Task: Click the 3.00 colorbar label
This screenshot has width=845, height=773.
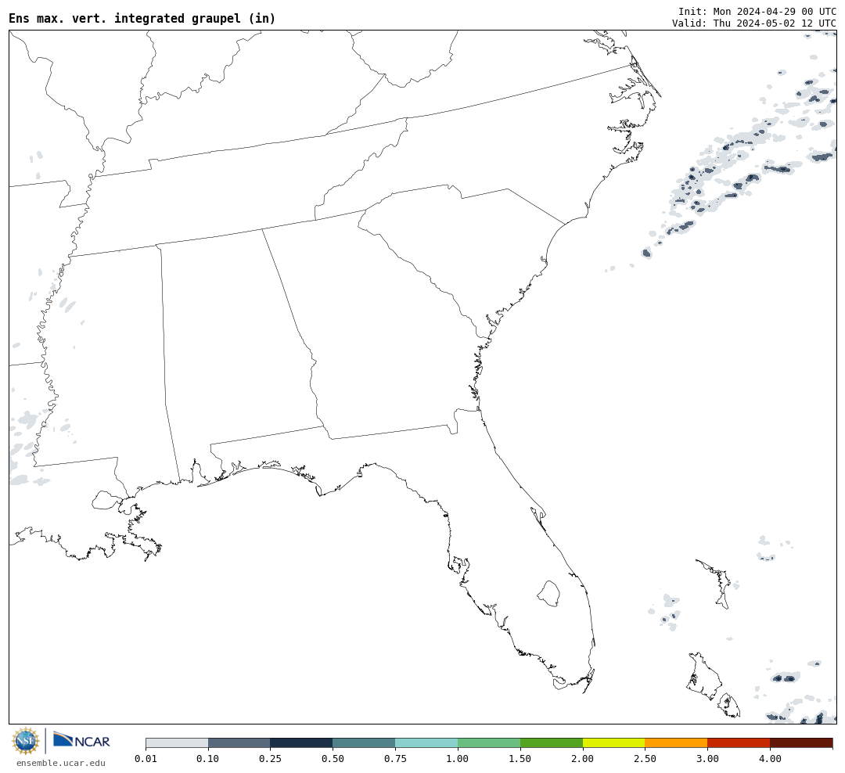Action: 707,759
